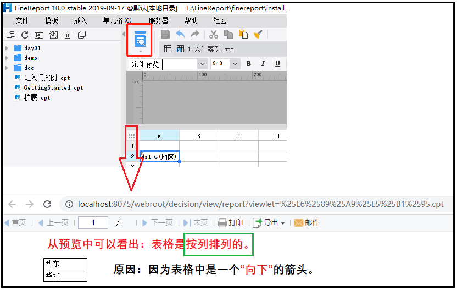Open the 社区 menu

pos(220,21)
